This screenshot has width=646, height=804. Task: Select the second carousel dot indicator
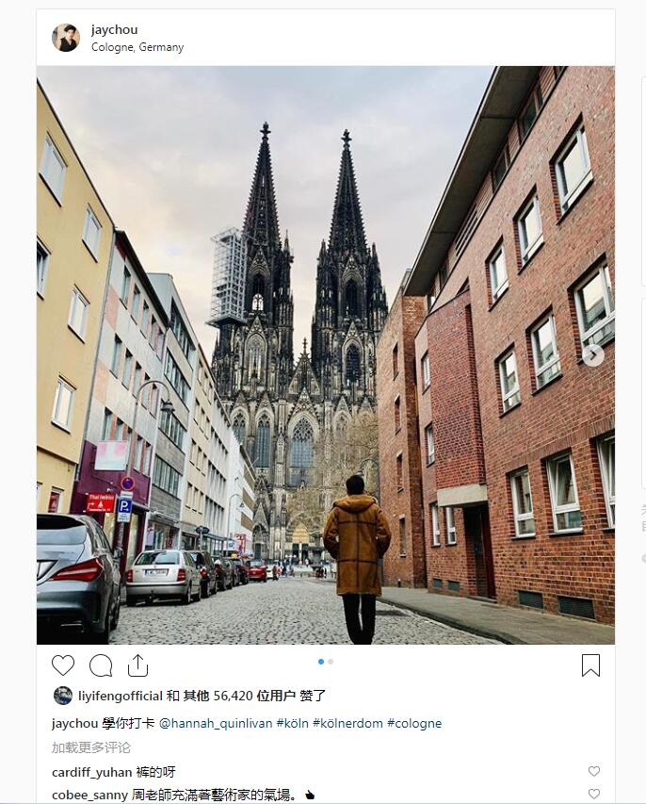pyautogui.click(x=331, y=662)
